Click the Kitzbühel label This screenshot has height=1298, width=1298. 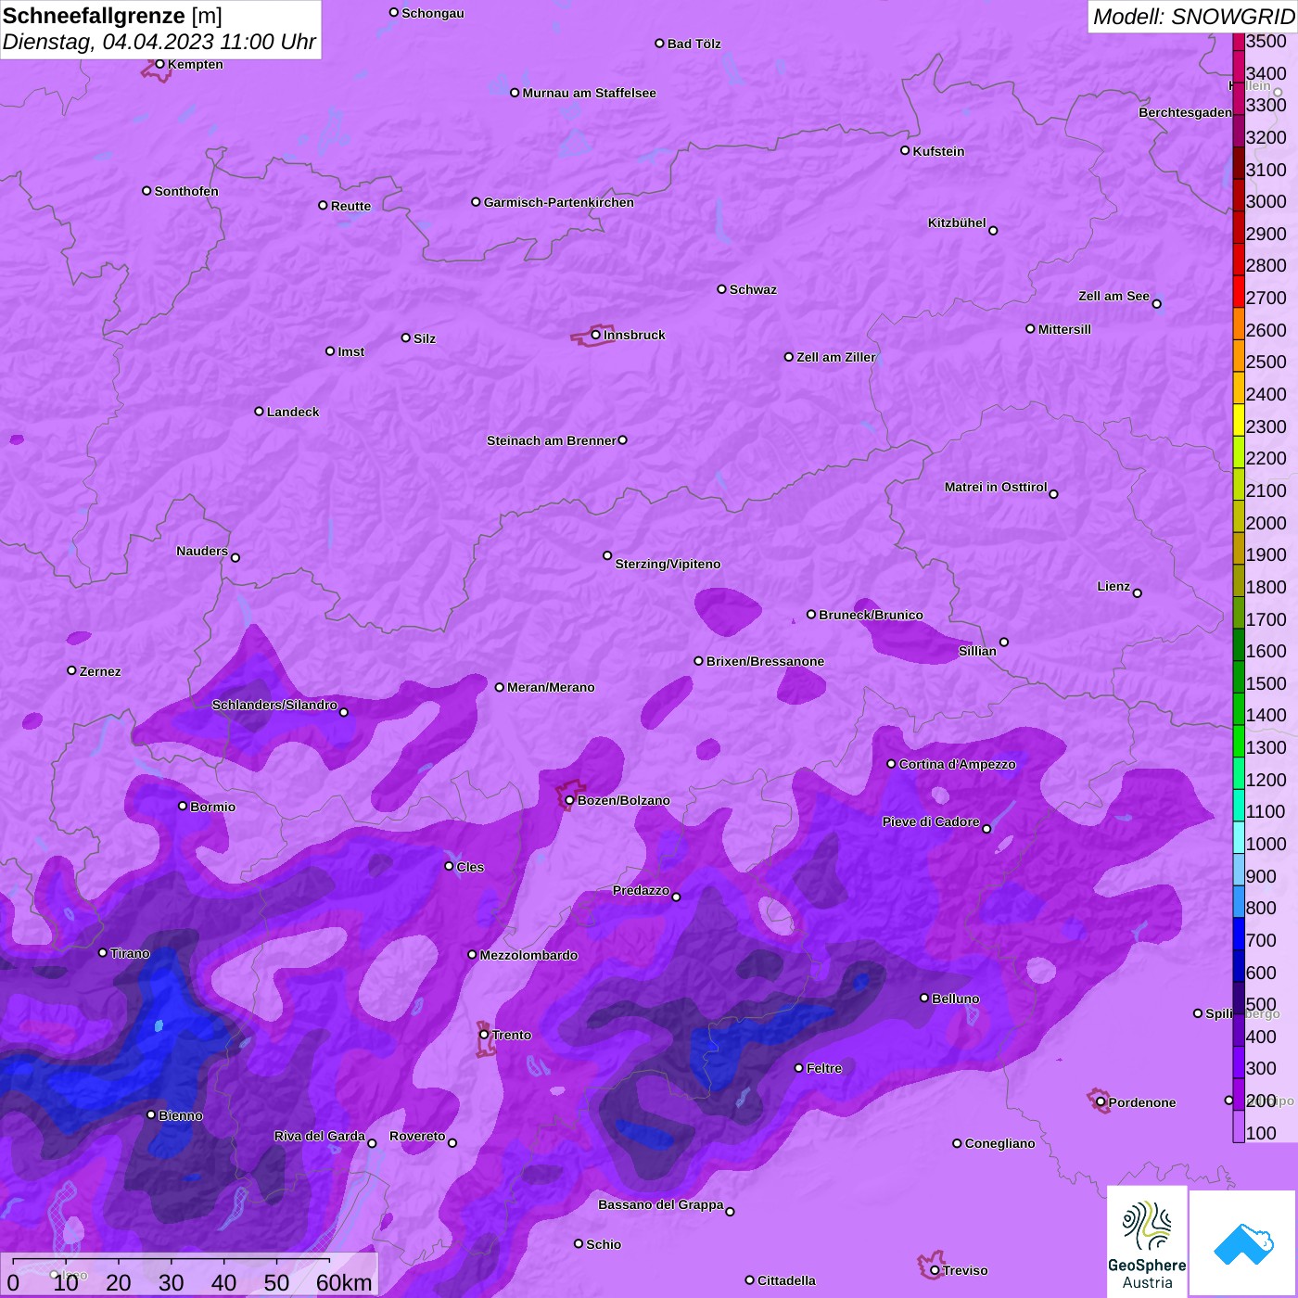[957, 223]
